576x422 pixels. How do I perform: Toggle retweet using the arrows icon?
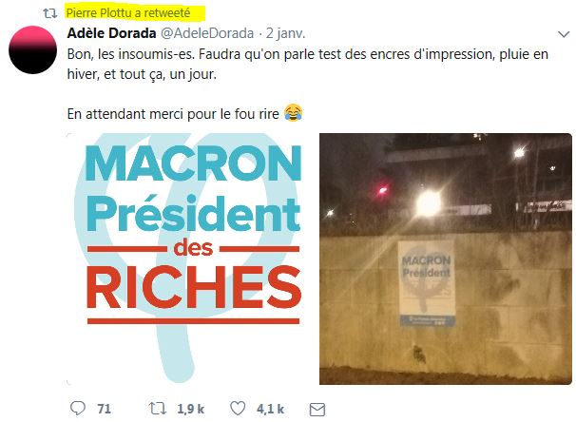pyautogui.click(x=158, y=408)
